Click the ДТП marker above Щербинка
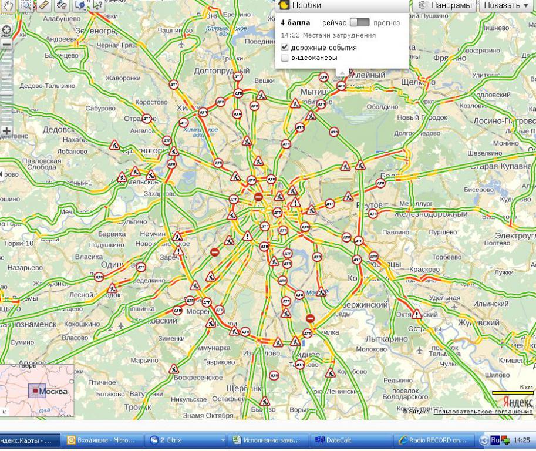 pos(274,376)
